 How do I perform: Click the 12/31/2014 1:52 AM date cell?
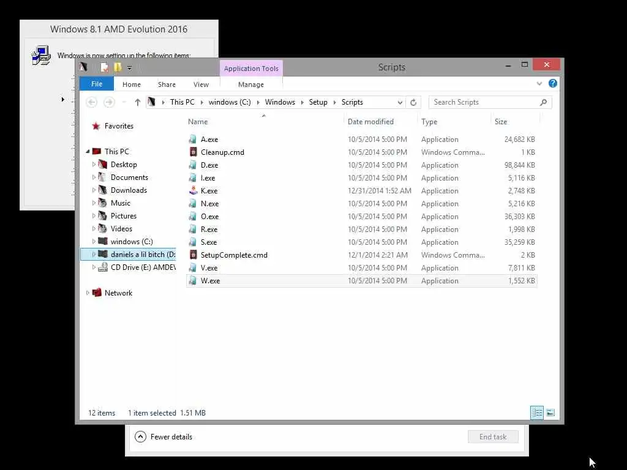[379, 191]
